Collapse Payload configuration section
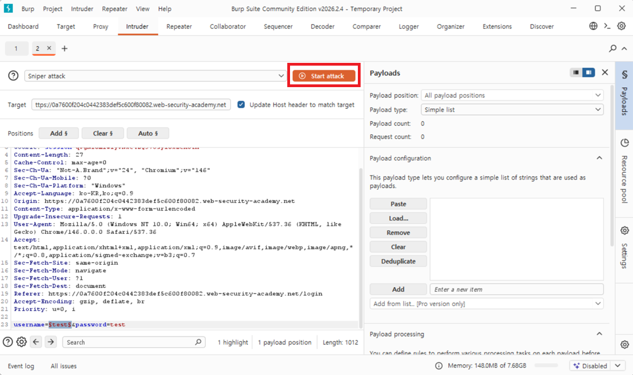Screen dimensions: 633x375 coord(599,158)
